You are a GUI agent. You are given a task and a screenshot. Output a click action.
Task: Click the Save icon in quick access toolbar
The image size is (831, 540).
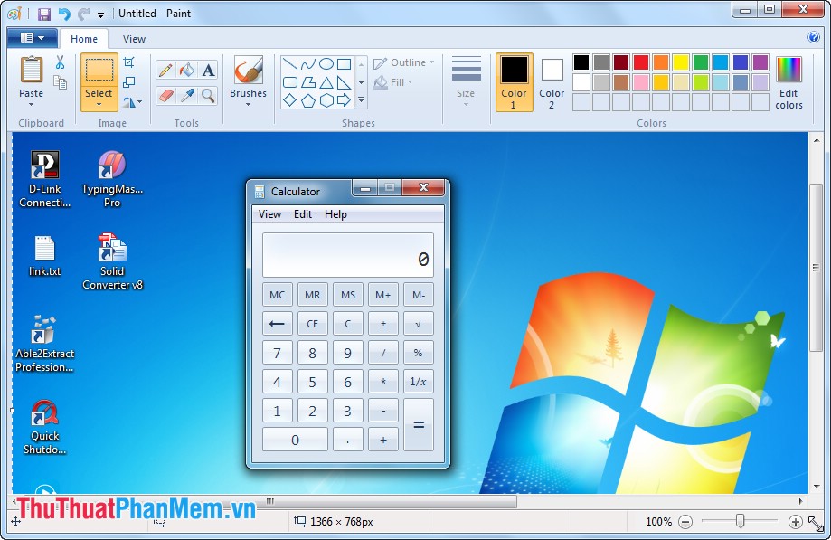coord(44,14)
